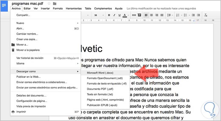221x121 pixels.
Task: Align text to the left
Action: (146, 15)
